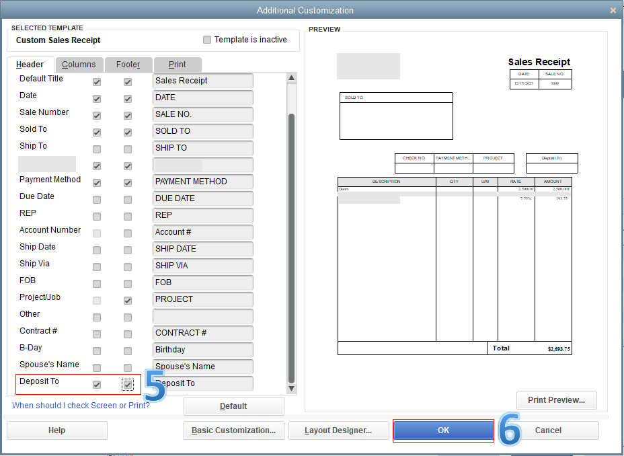Image resolution: width=624 pixels, height=456 pixels.
Task: Open Print Preview
Action: 556,400
